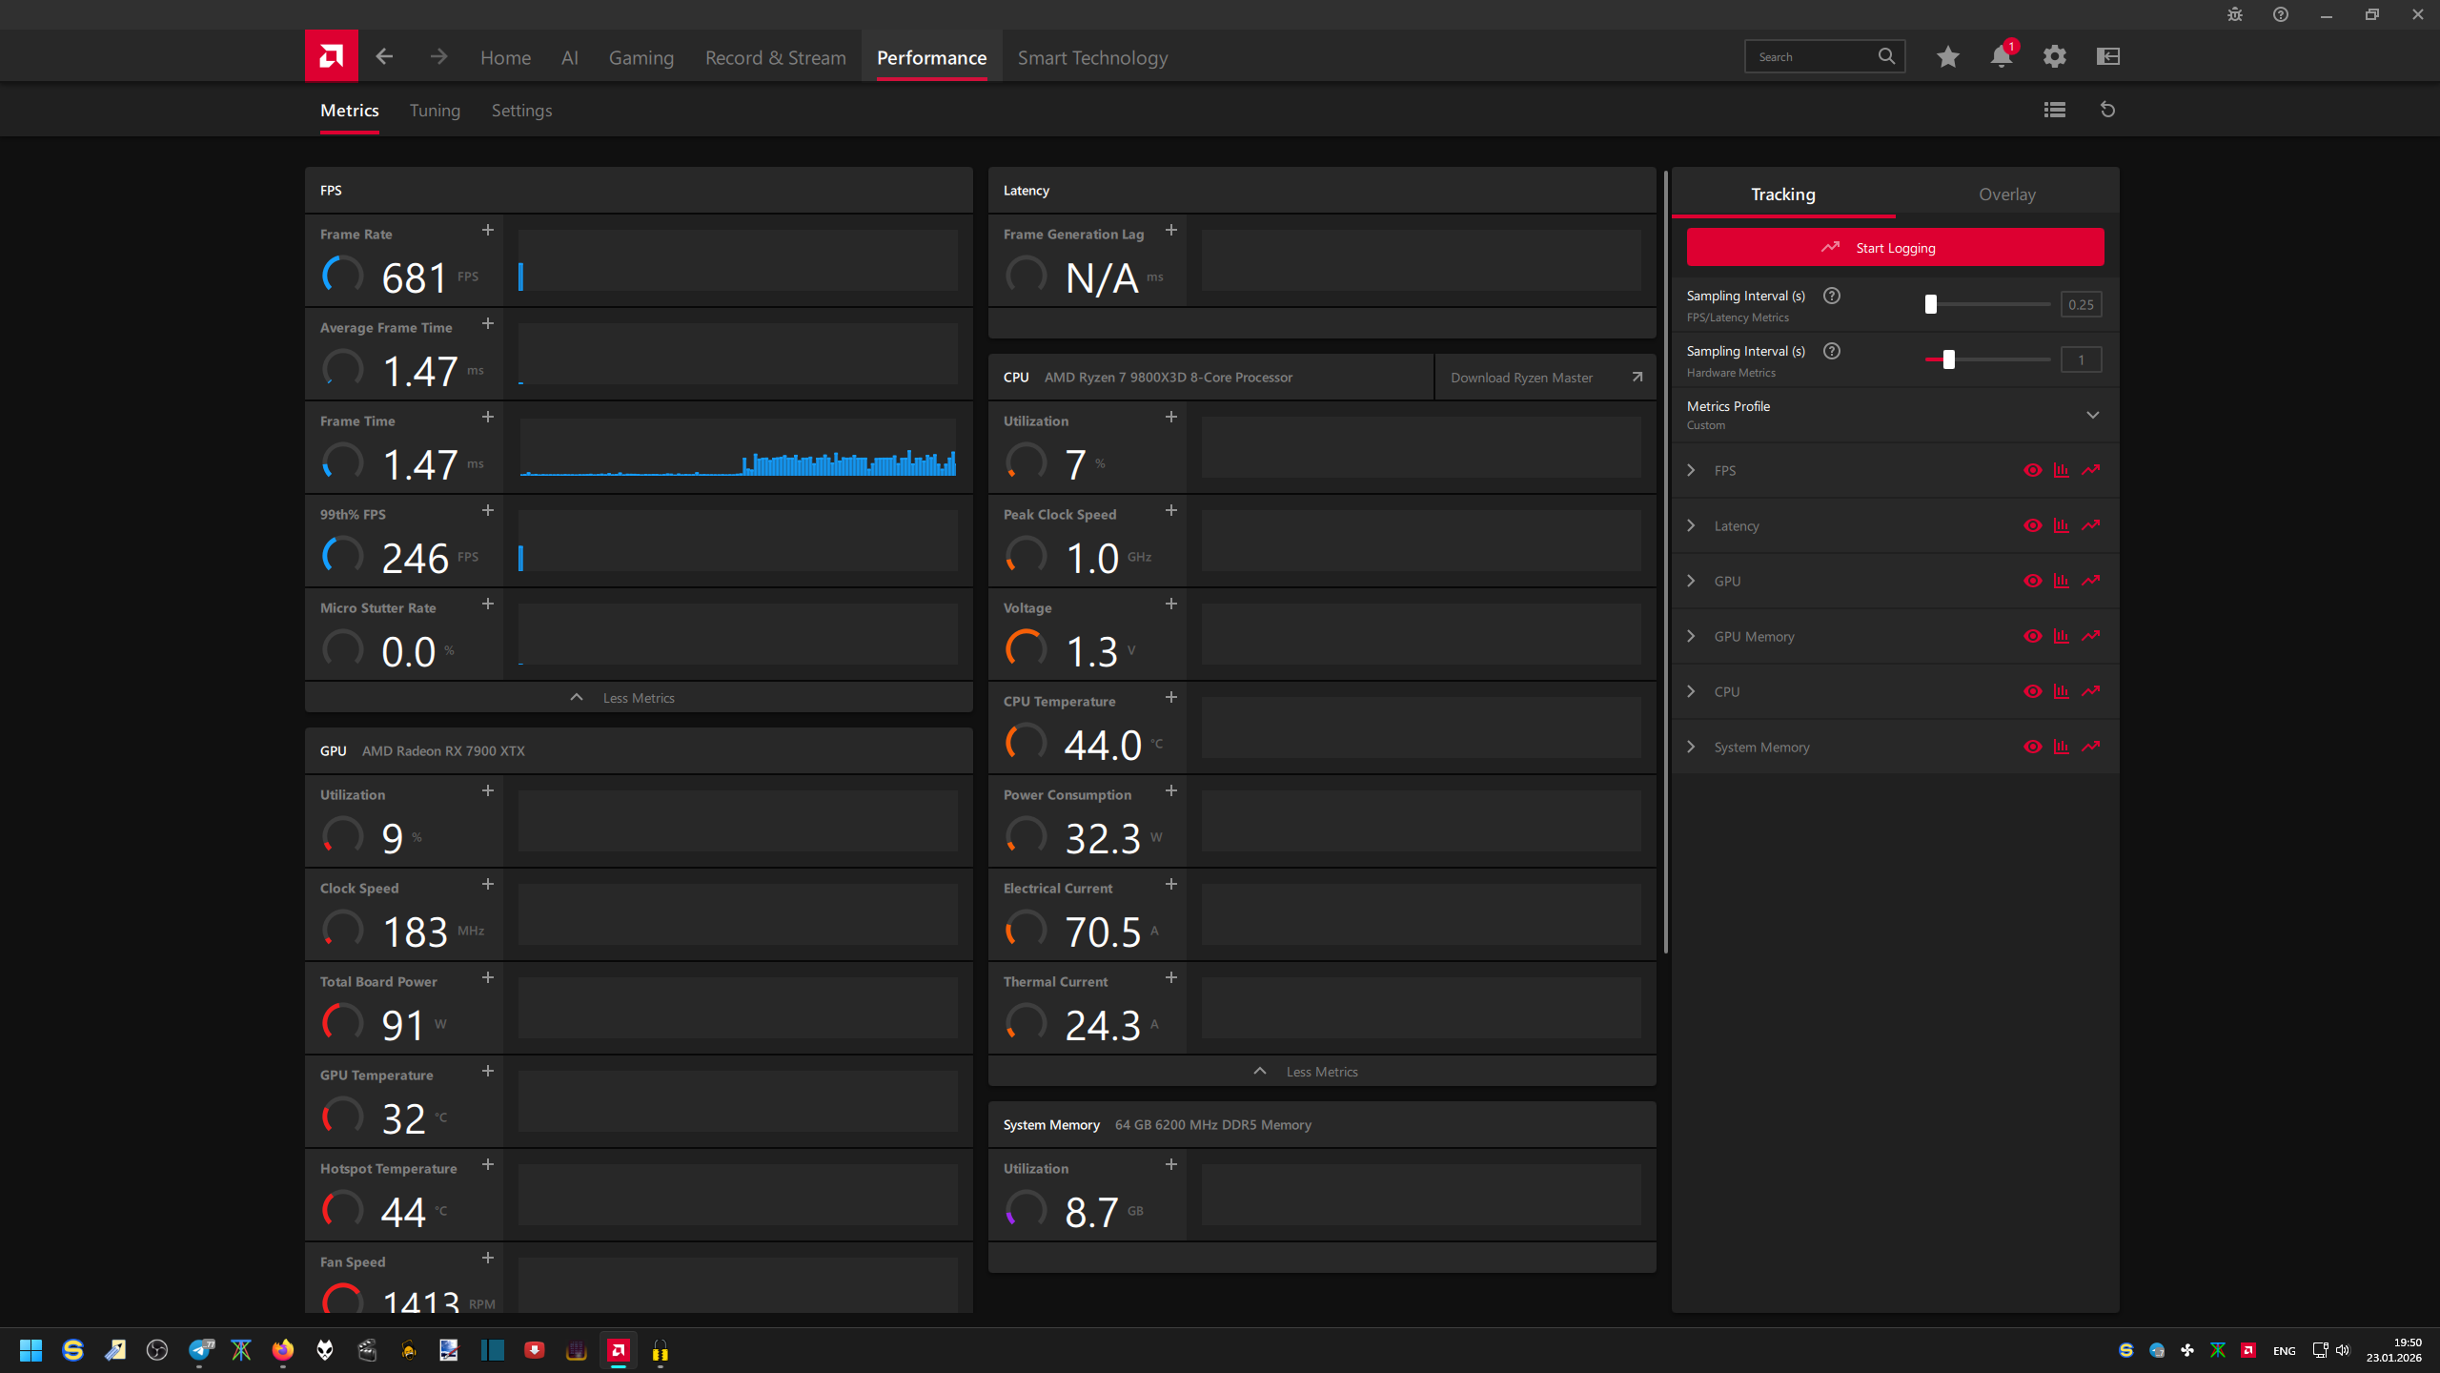Open the Overlay tab
The width and height of the screenshot is (2440, 1373).
point(2006,195)
